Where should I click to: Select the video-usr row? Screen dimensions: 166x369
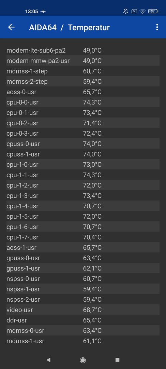(x=83, y=310)
